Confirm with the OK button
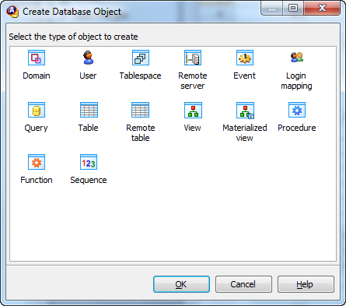Viewport: 346px width, 306px height. tap(181, 284)
